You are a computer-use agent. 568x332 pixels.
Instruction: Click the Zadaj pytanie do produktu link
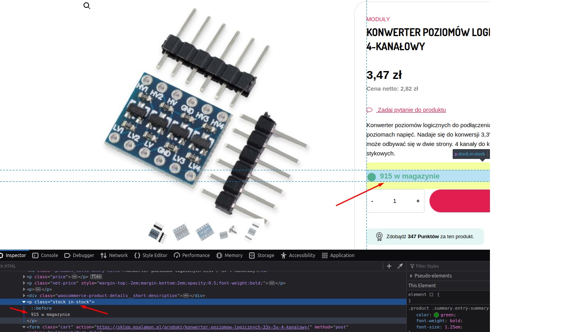click(x=411, y=110)
